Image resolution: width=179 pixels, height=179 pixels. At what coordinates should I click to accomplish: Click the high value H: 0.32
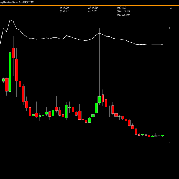[x=93, y=8]
